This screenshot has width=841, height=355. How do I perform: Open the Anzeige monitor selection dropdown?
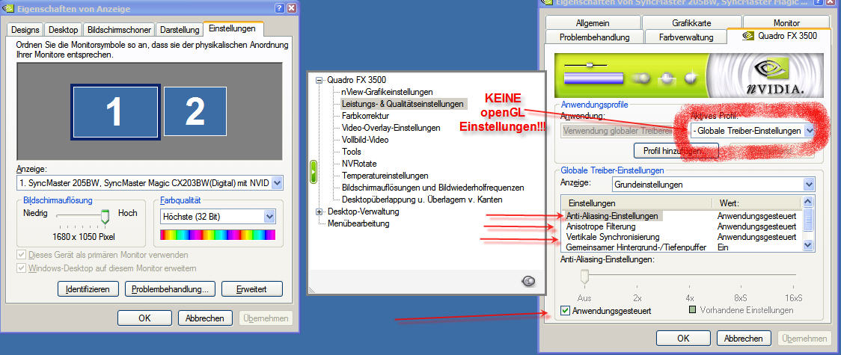click(x=277, y=183)
